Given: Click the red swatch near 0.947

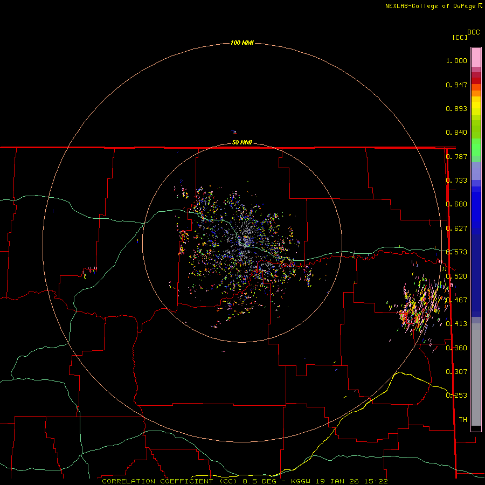Looking at the screenshot, I should coord(476,81).
